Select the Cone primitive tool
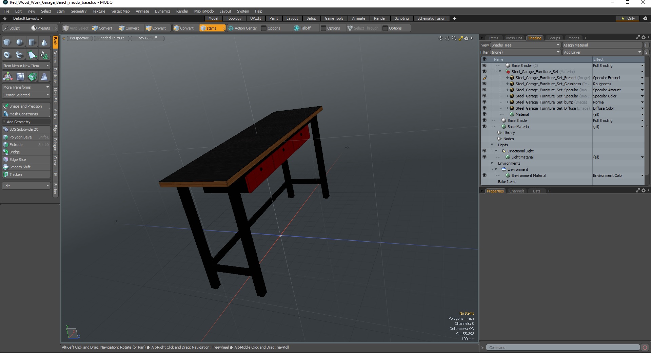This screenshot has width=651, height=353. click(44, 42)
